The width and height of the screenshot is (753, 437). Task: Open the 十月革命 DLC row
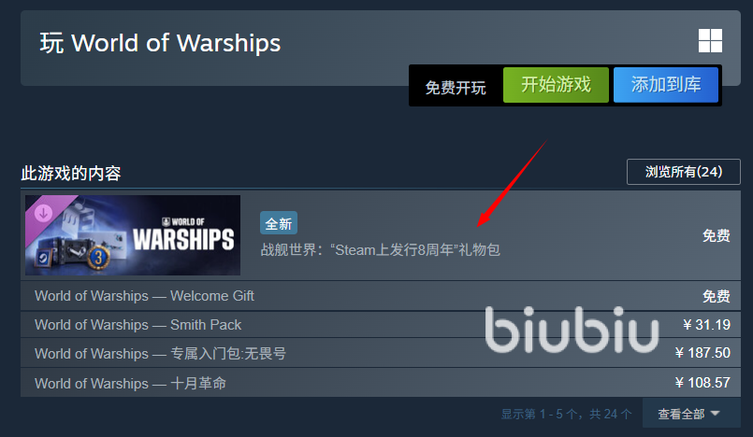click(381, 383)
